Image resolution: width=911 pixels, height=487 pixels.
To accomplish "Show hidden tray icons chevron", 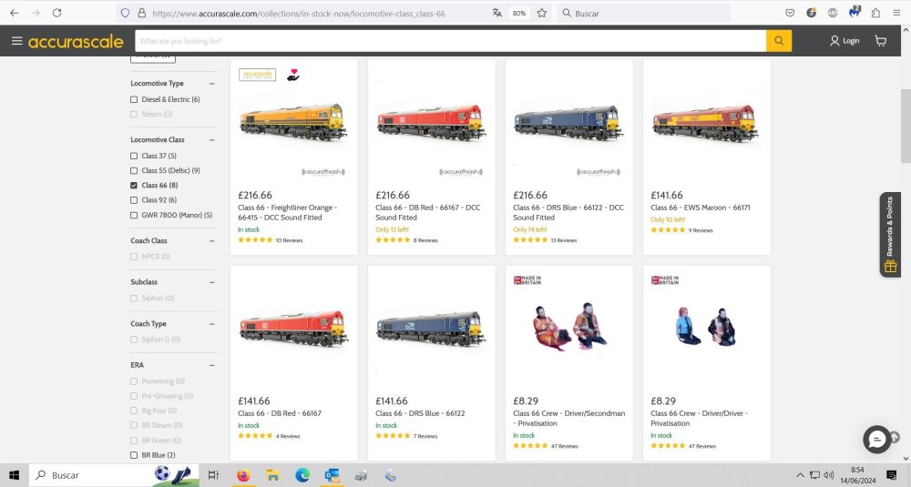I will [800, 475].
